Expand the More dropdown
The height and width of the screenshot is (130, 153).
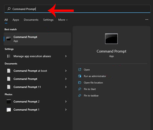[x=63, y=20]
